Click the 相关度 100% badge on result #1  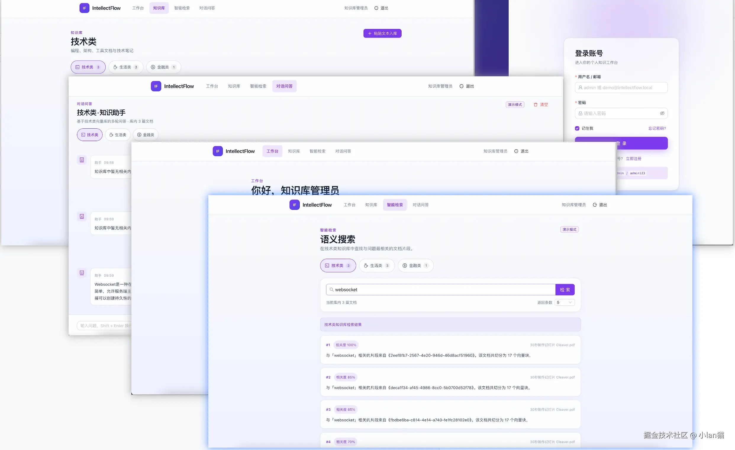coord(346,345)
